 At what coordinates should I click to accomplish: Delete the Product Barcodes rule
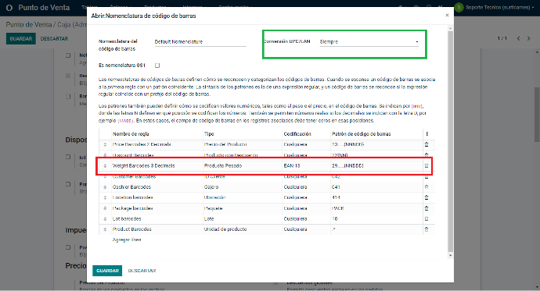pyautogui.click(x=427, y=229)
